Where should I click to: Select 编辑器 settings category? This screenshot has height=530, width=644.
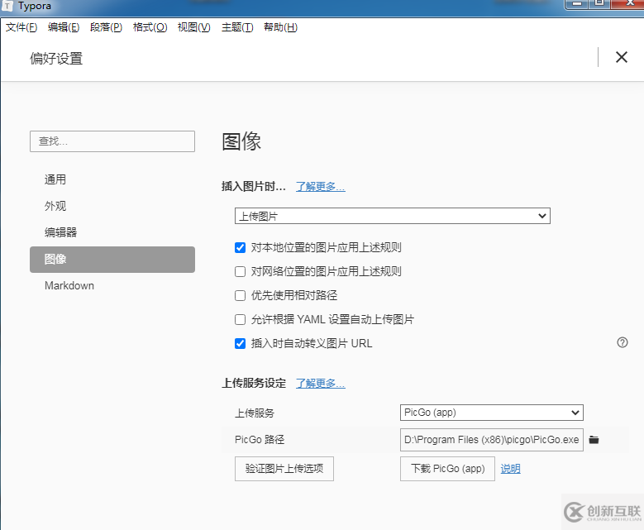[x=112, y=232]
